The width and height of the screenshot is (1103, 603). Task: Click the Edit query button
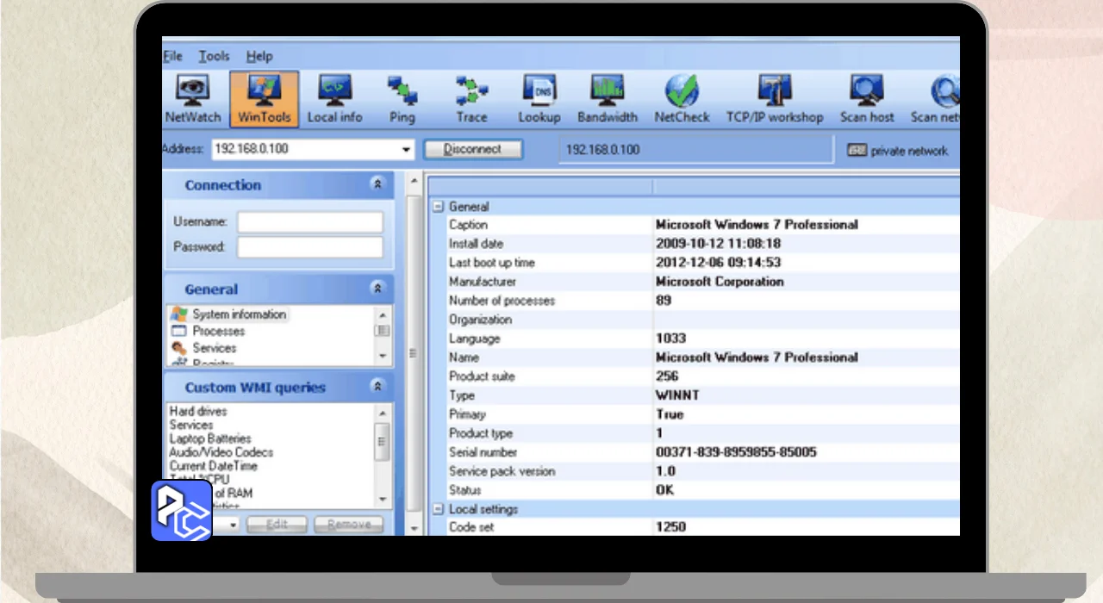[x=277, y=524]
